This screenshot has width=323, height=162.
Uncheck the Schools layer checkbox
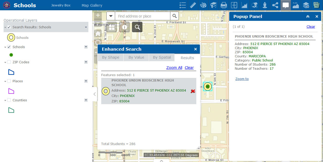coord(9,47)
